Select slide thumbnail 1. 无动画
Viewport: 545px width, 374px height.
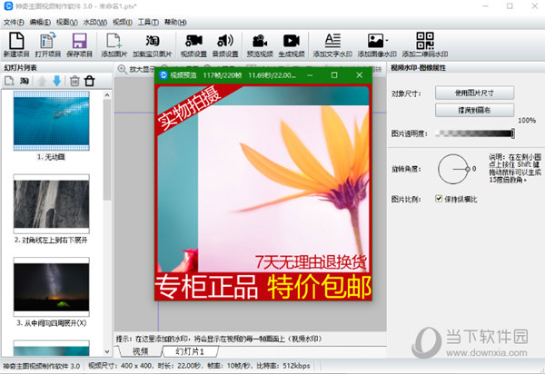[x=51, y=121]
